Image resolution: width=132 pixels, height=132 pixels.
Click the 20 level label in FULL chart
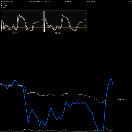pos(85,26)
